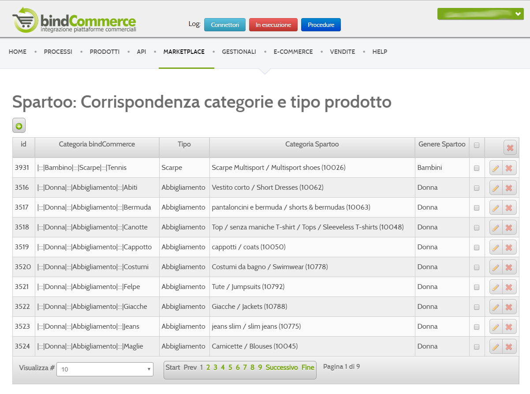
Task: Open the HELP menu
Action: pos(380,52)
